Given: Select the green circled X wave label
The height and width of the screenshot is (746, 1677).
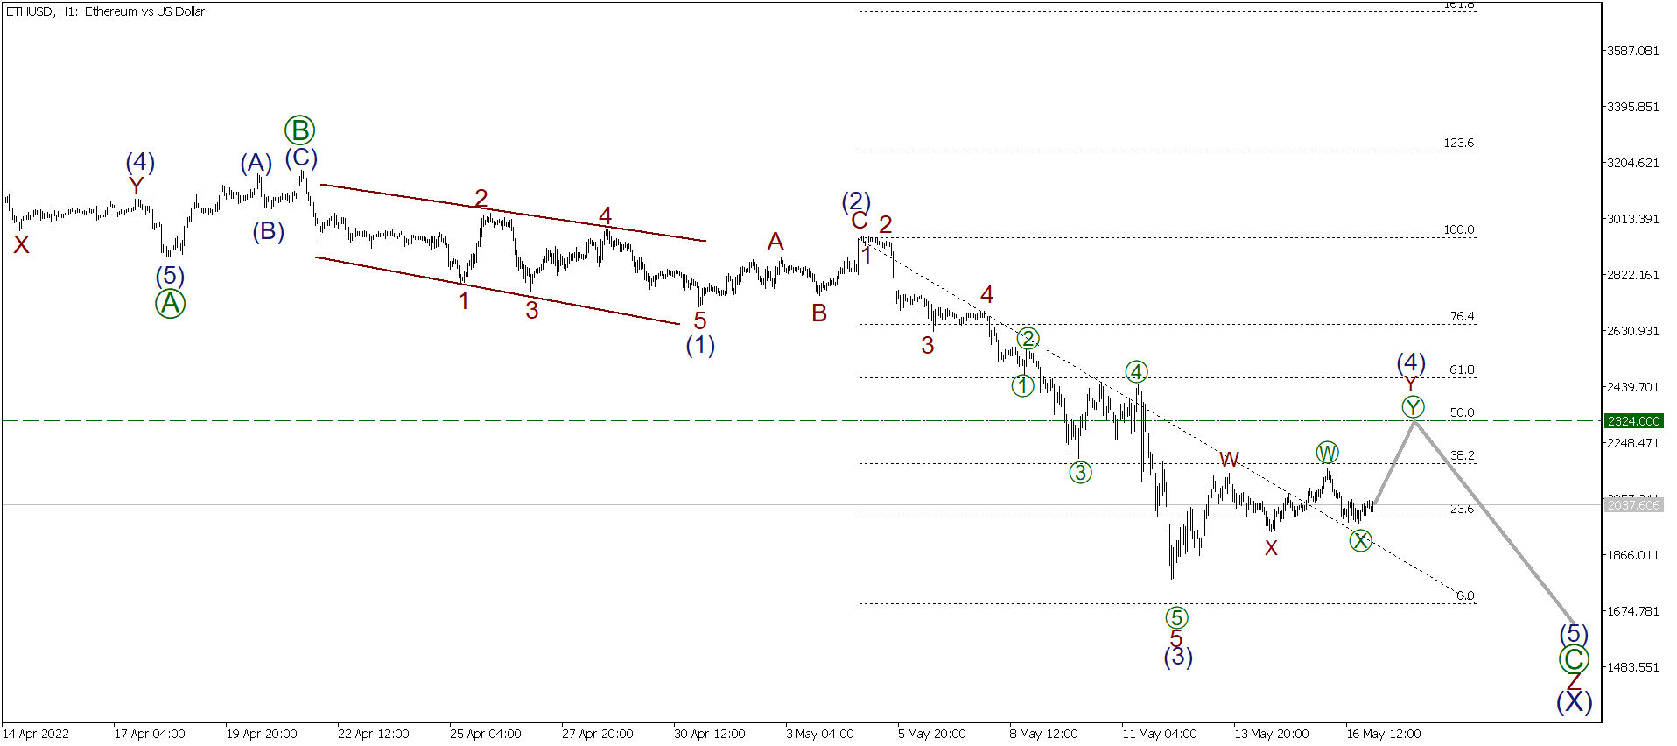Looking at the screenshot, I should [1360, 541].
